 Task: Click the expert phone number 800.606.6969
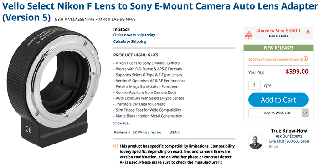pyautogui.click(x=298, y=141)
